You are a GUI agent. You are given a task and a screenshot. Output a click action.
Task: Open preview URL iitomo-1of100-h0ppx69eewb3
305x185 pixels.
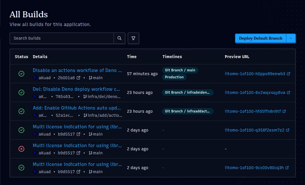pos(255,74)
